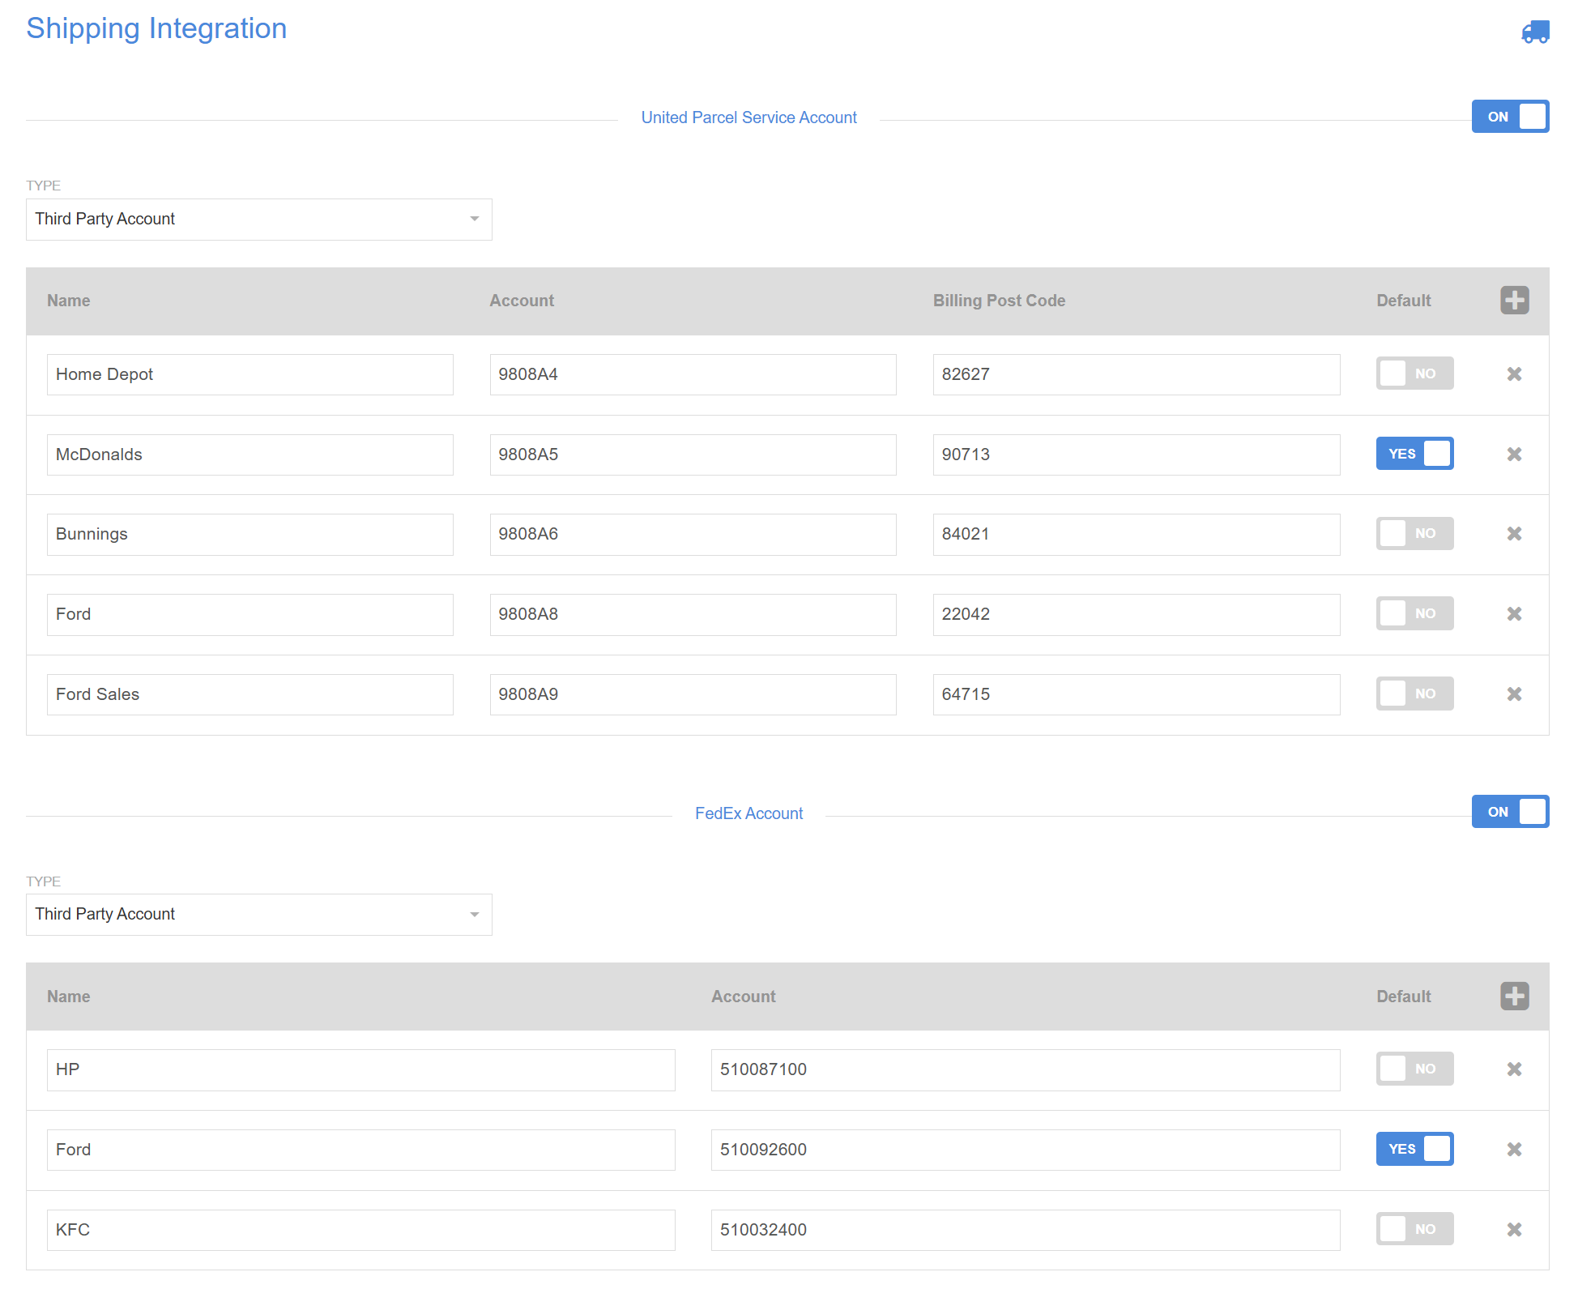
Task: Edit the Bunnings billing post code field
Action: click(1135, 535)
